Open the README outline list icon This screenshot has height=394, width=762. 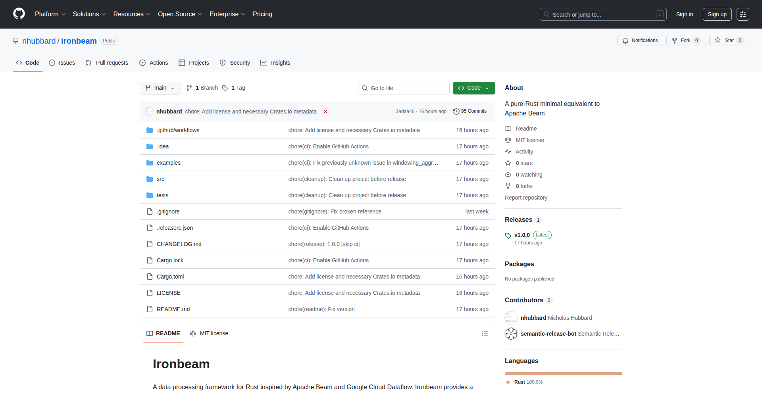(485, 334)
